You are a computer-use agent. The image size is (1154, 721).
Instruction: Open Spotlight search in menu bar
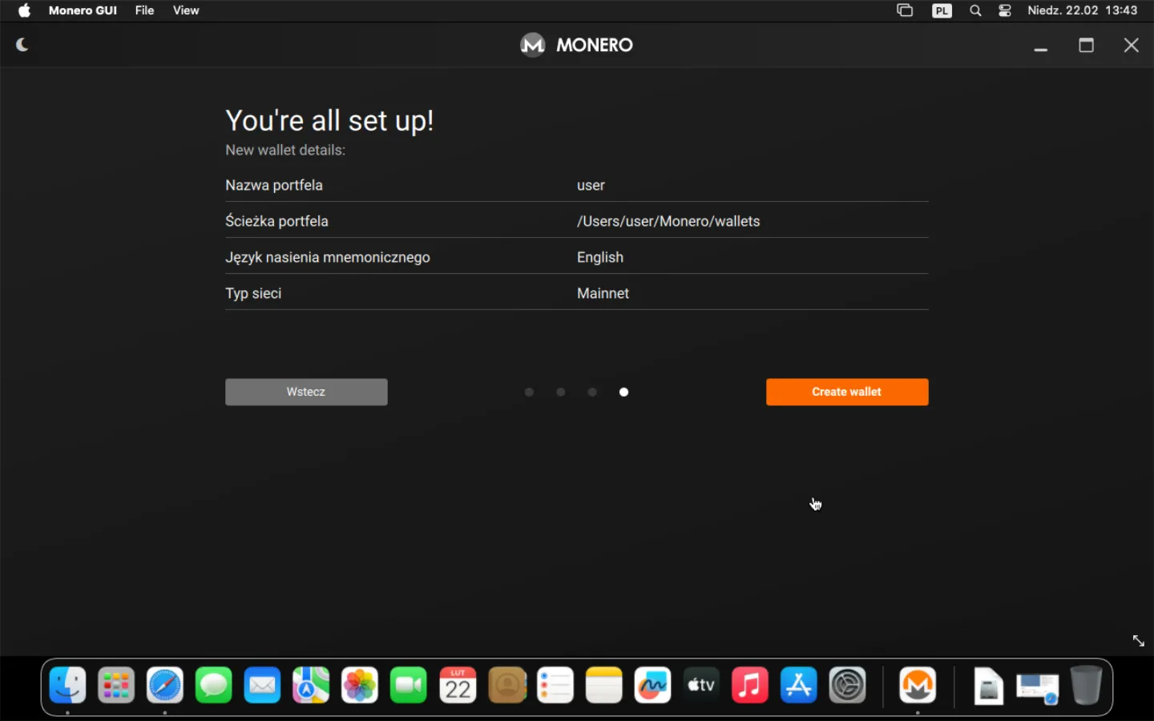[975, 10]
